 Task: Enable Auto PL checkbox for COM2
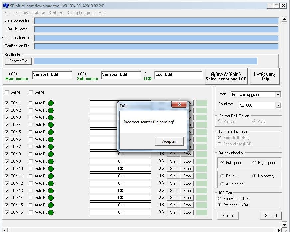pos(31,110)
